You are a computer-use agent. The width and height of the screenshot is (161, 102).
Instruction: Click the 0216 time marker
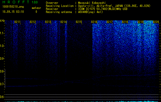tap(94, 22)
